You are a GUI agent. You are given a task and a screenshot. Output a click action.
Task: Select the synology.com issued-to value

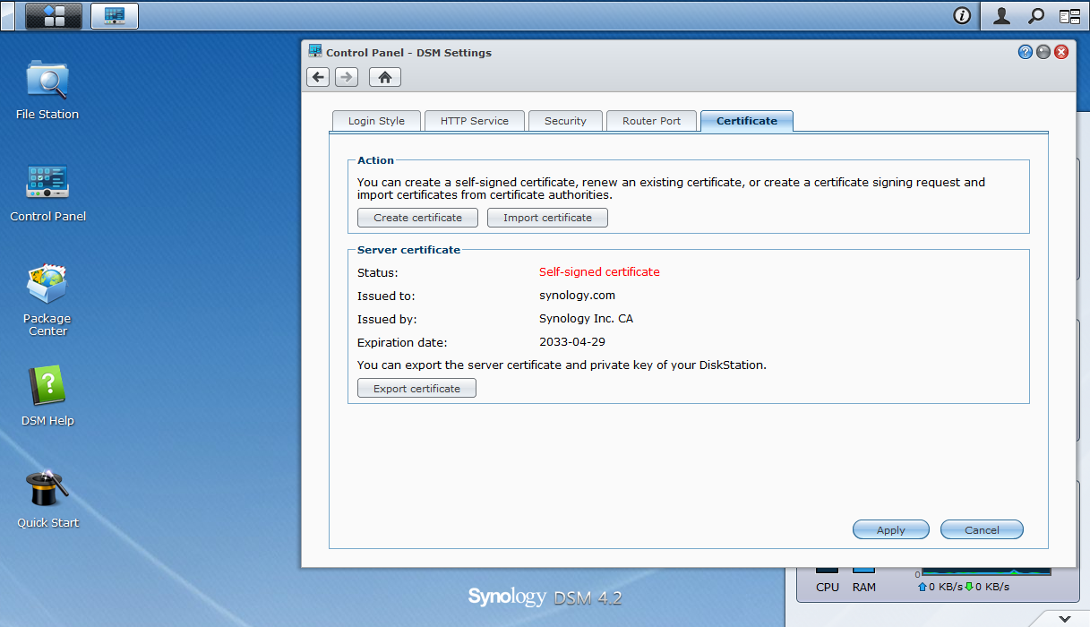577,295
